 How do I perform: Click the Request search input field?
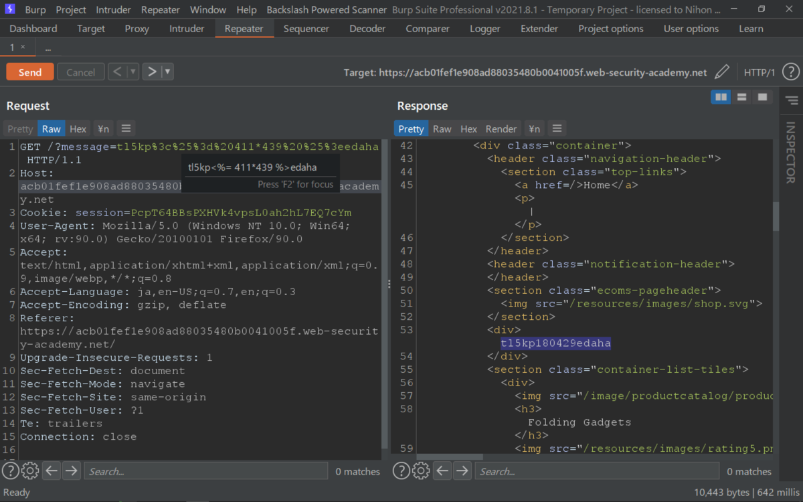(206, 471)
